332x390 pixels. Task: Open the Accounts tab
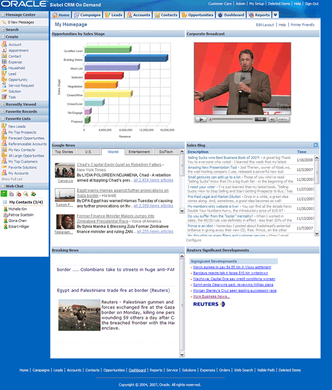point(138,15)
